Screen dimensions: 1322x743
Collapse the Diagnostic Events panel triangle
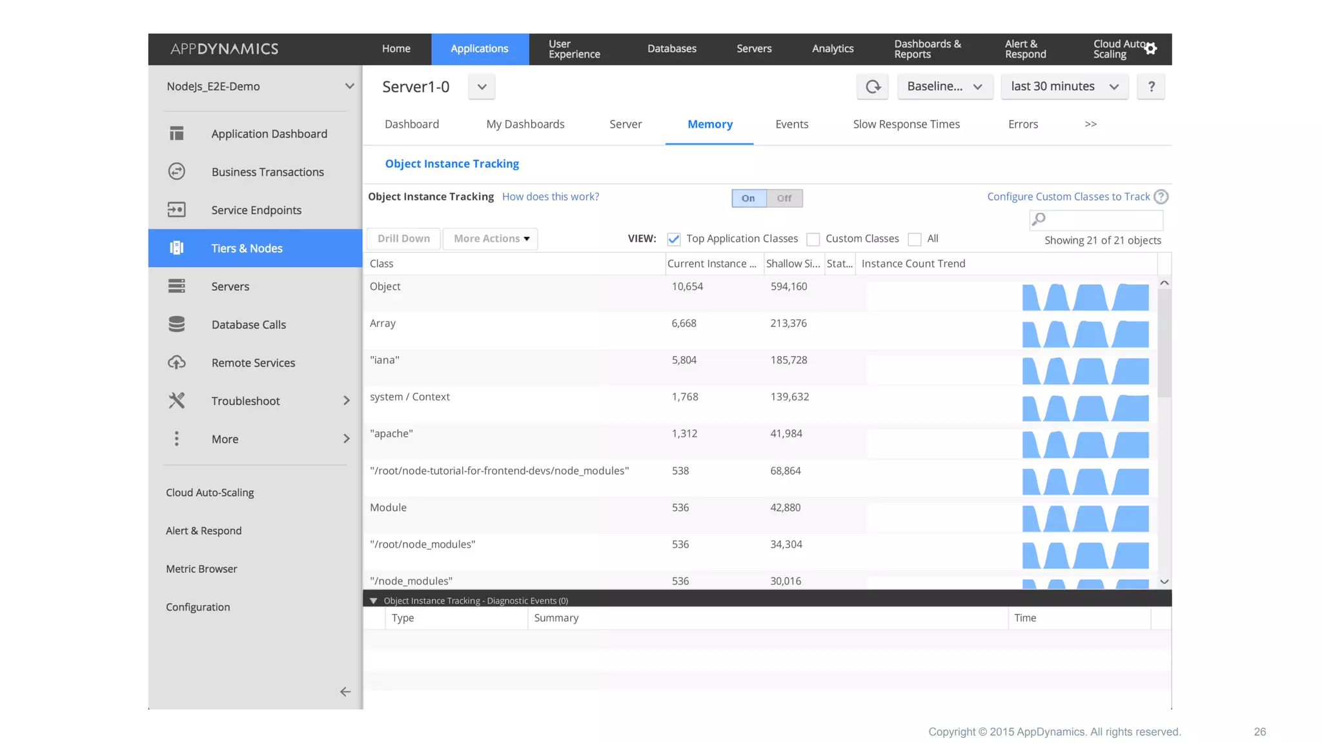point(373,600)
